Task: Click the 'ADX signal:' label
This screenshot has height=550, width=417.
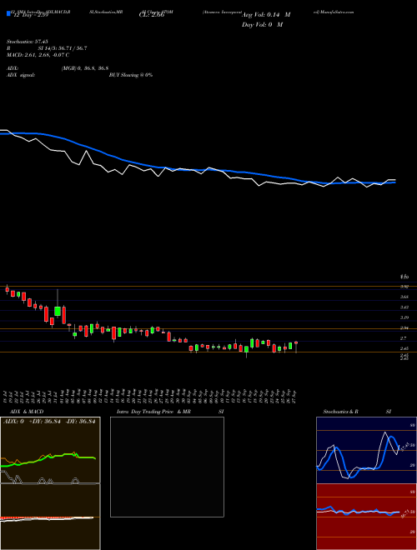Action: [x=21, y=75]
